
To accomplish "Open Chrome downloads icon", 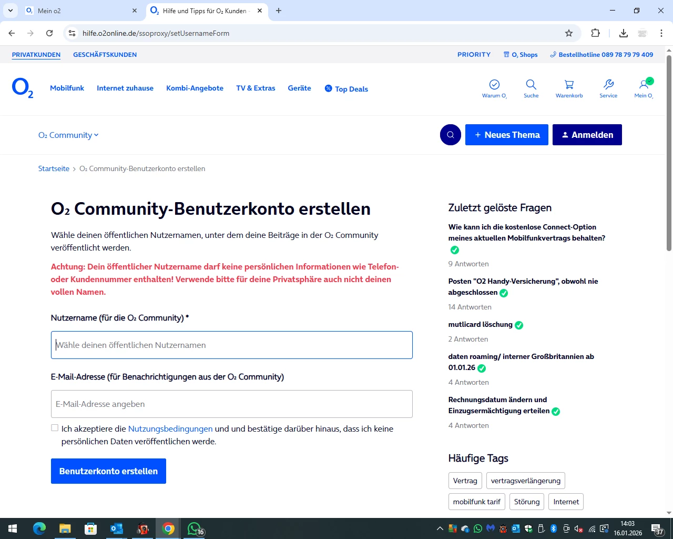I will (624, 33).
